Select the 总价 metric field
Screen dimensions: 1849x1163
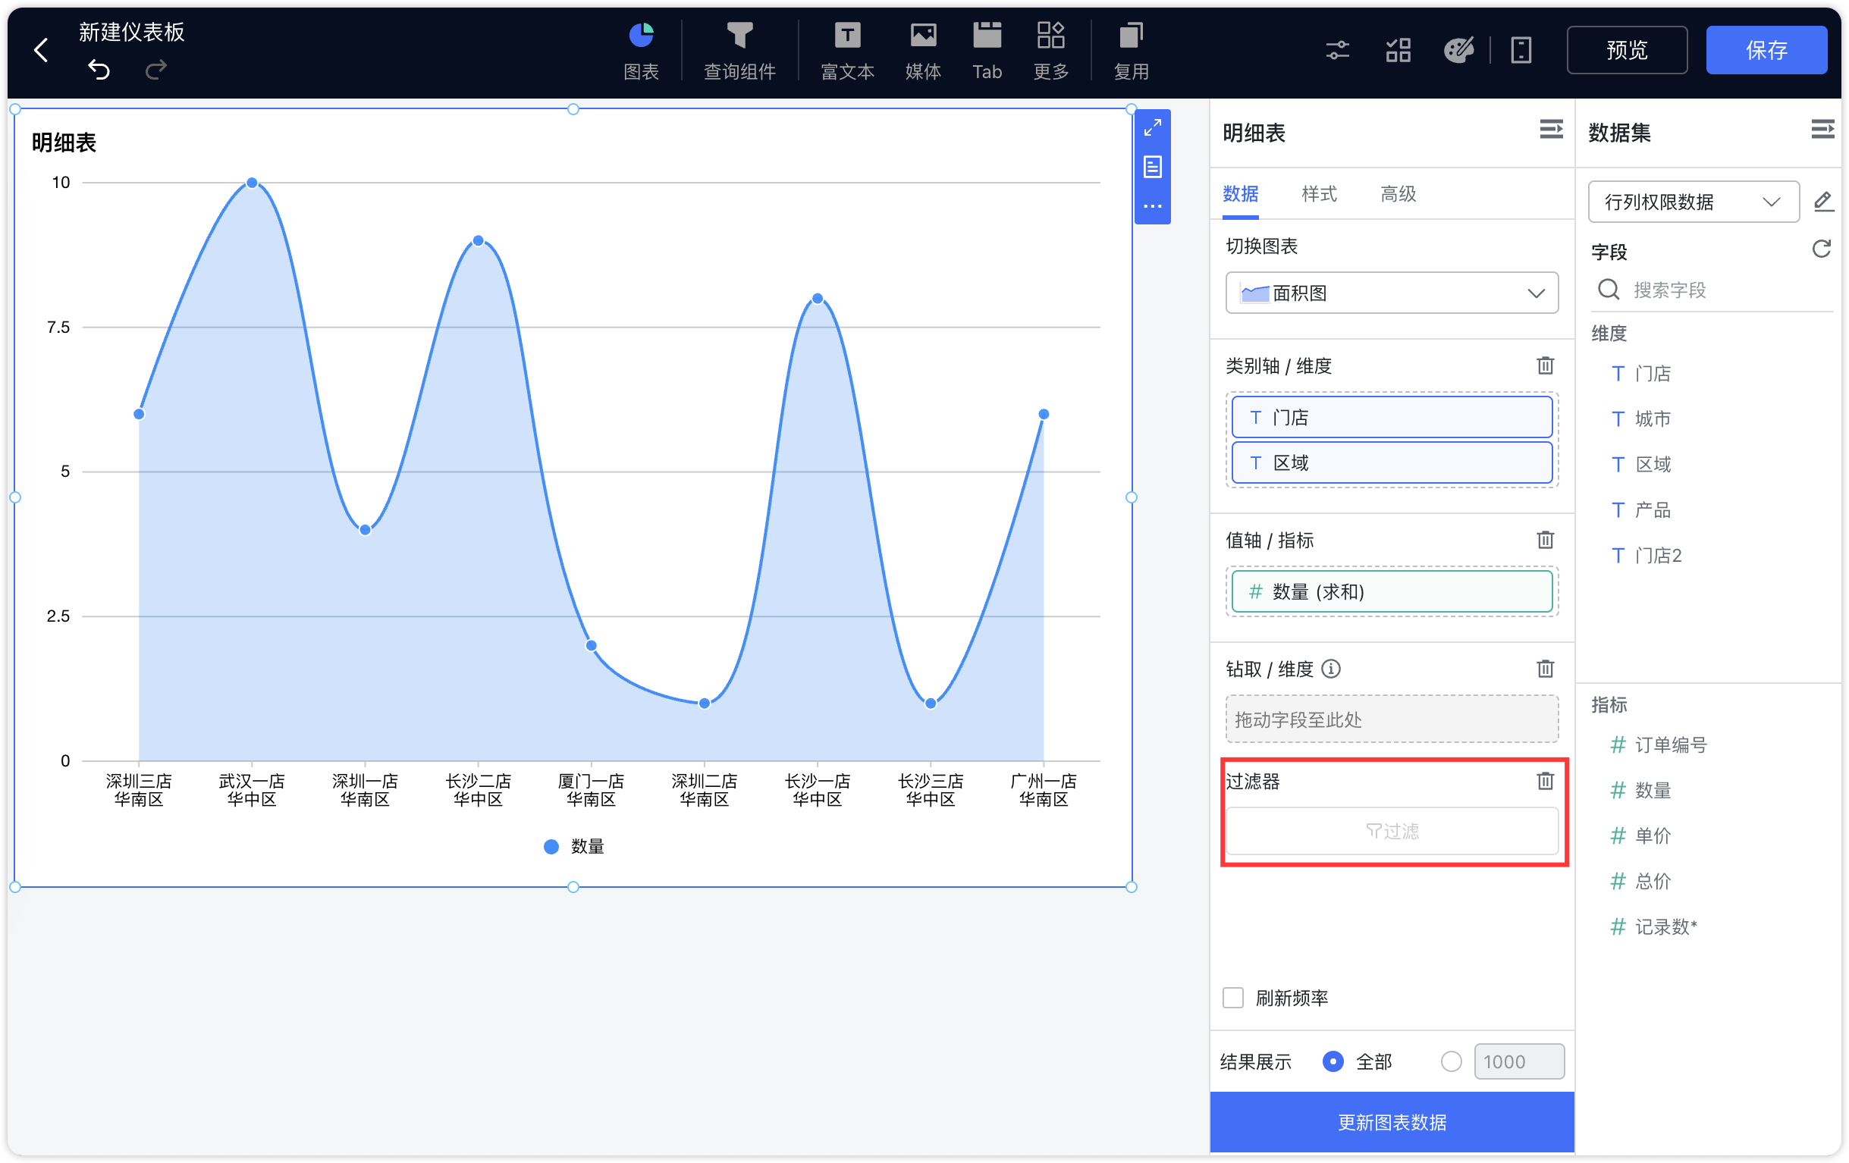click(1640, 880)
